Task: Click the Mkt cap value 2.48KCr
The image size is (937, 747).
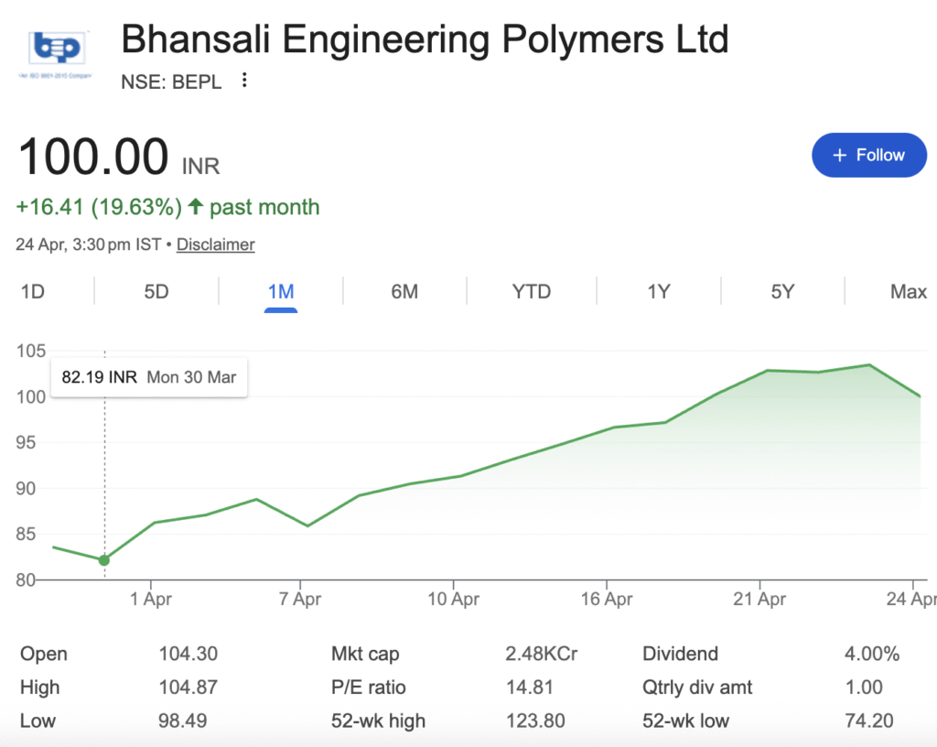Action: tap(542, 655)
